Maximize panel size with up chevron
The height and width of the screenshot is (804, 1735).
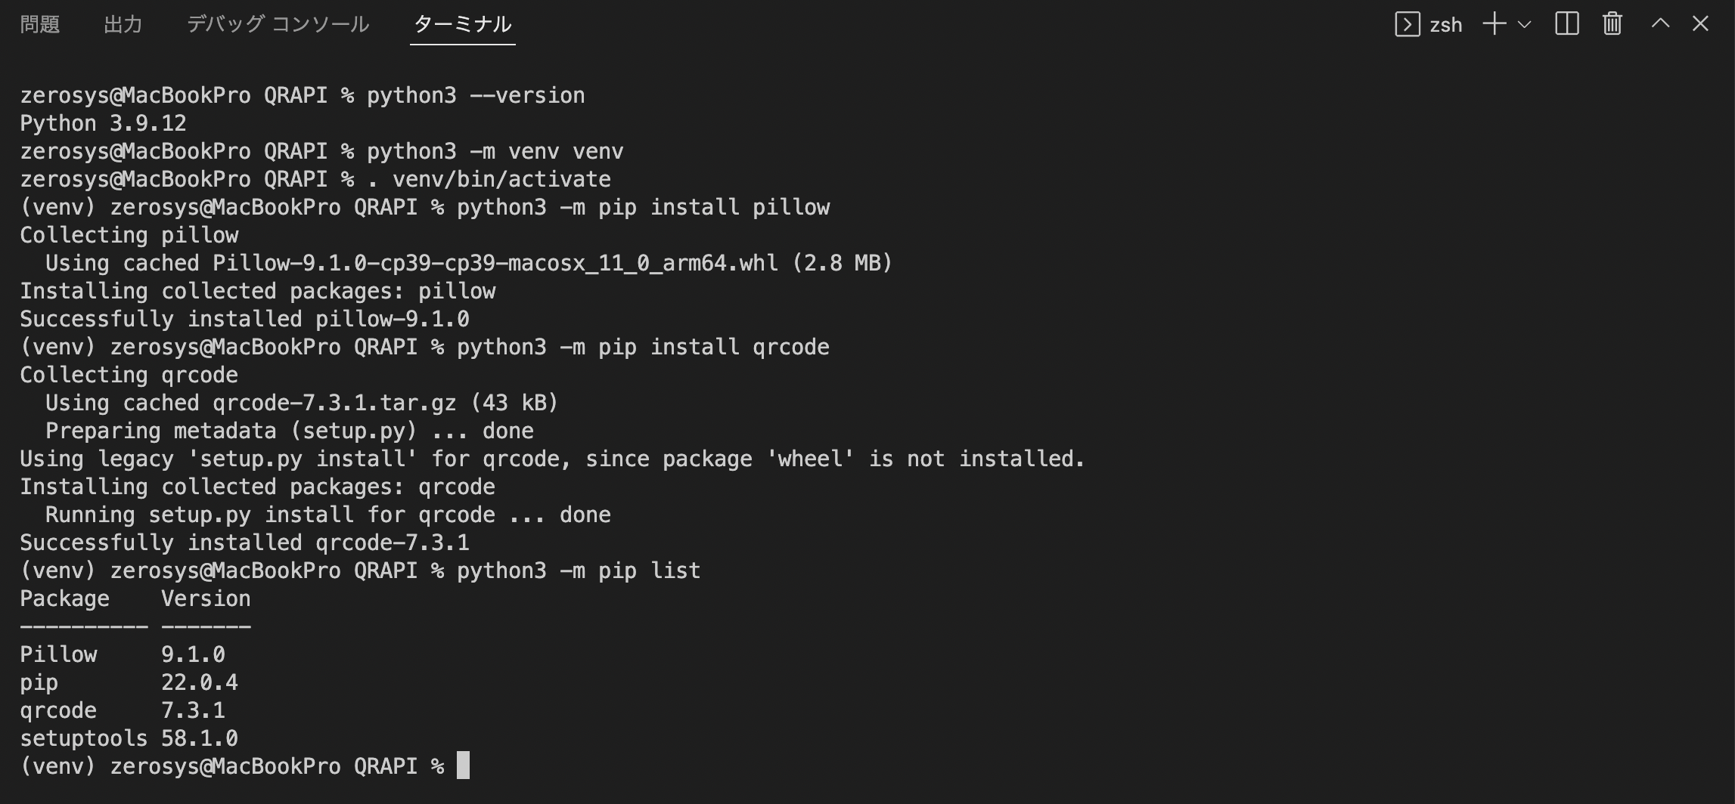[x=1660, y=23]
